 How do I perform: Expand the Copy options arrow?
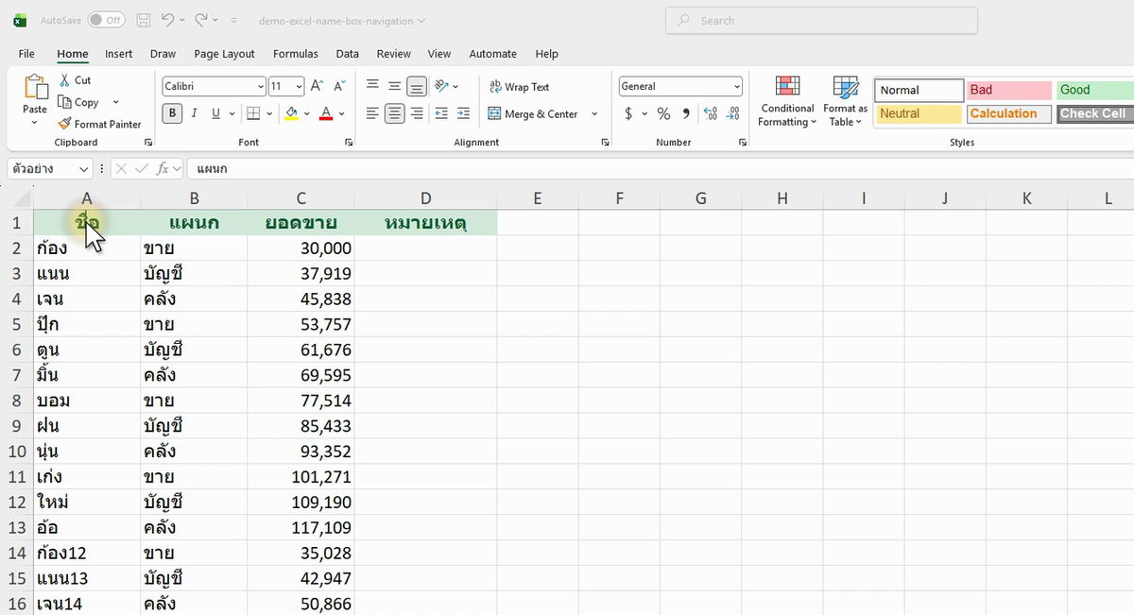116,102
